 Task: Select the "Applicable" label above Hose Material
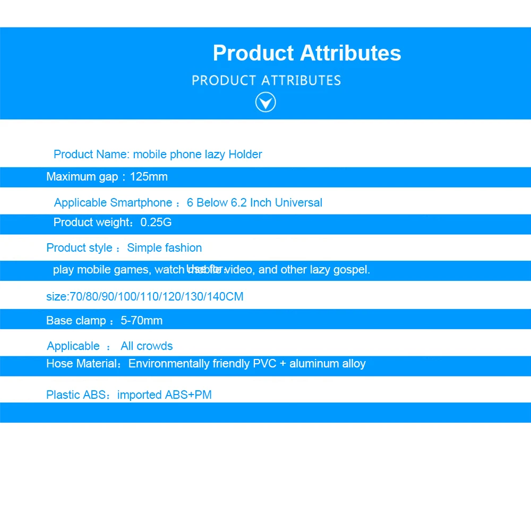pyautogui.click(x=73, y=346)
